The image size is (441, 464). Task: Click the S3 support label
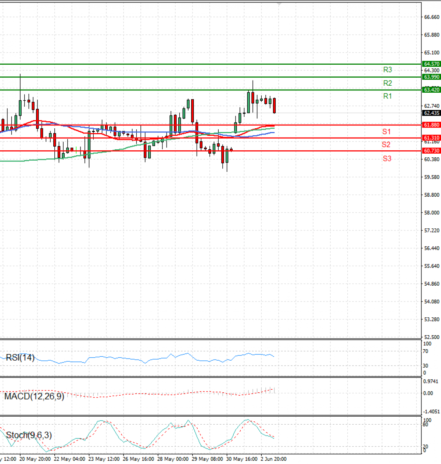pos(386,159)
